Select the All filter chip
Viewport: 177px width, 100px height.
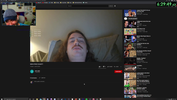(126, 19)
